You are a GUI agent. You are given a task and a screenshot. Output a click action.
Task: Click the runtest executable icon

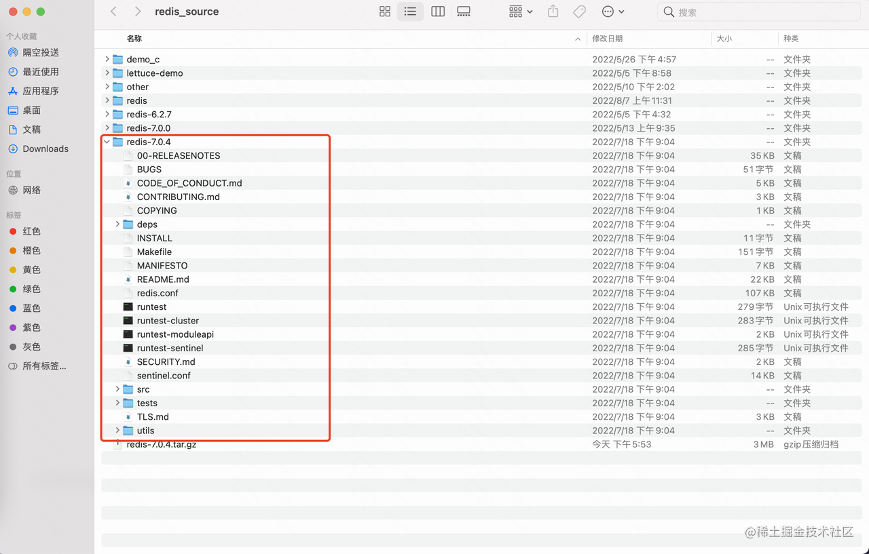(x=128, y=306)
